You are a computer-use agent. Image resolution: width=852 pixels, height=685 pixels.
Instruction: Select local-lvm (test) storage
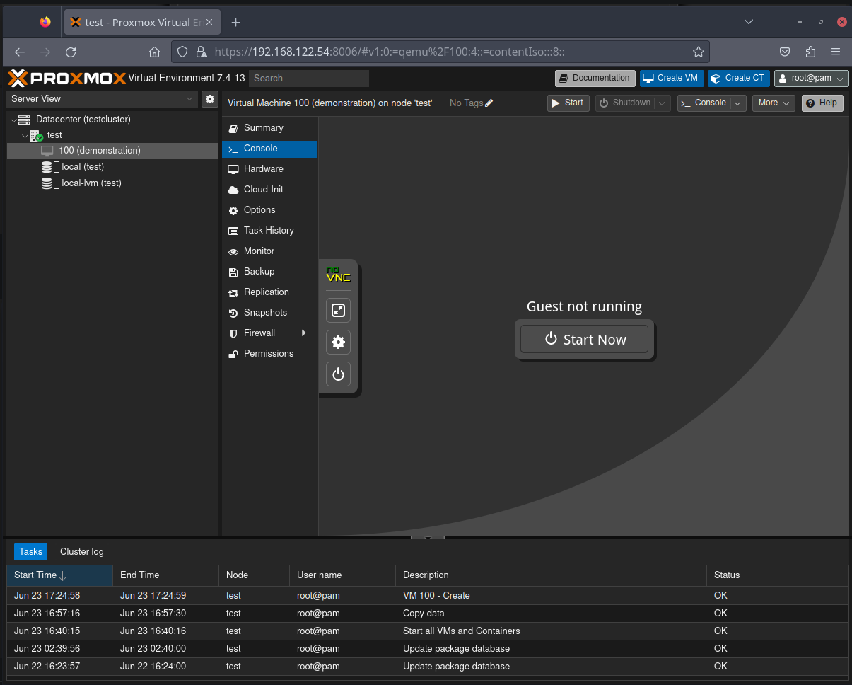(112, 183)
